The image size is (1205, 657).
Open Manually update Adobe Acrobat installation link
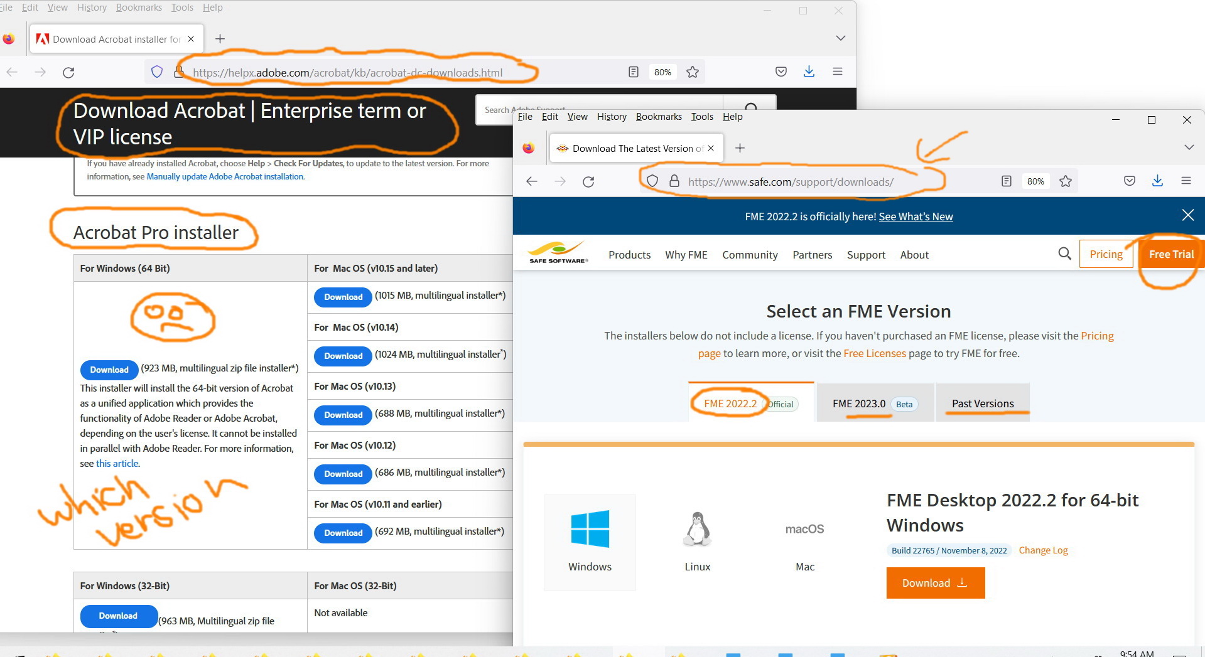point(225,176)
